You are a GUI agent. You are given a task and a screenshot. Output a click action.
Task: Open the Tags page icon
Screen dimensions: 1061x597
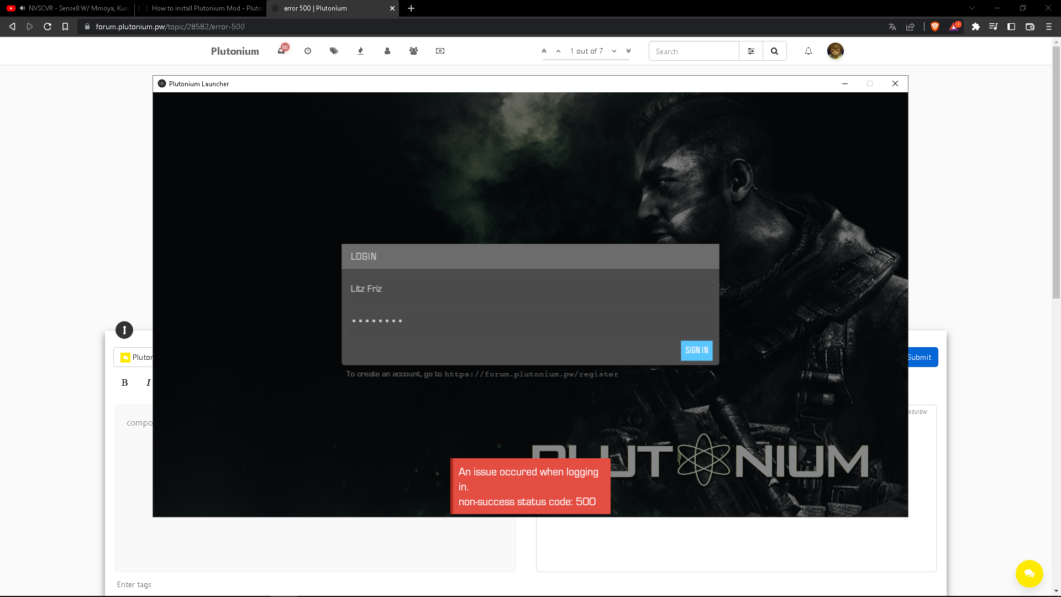tap(334, 51)
